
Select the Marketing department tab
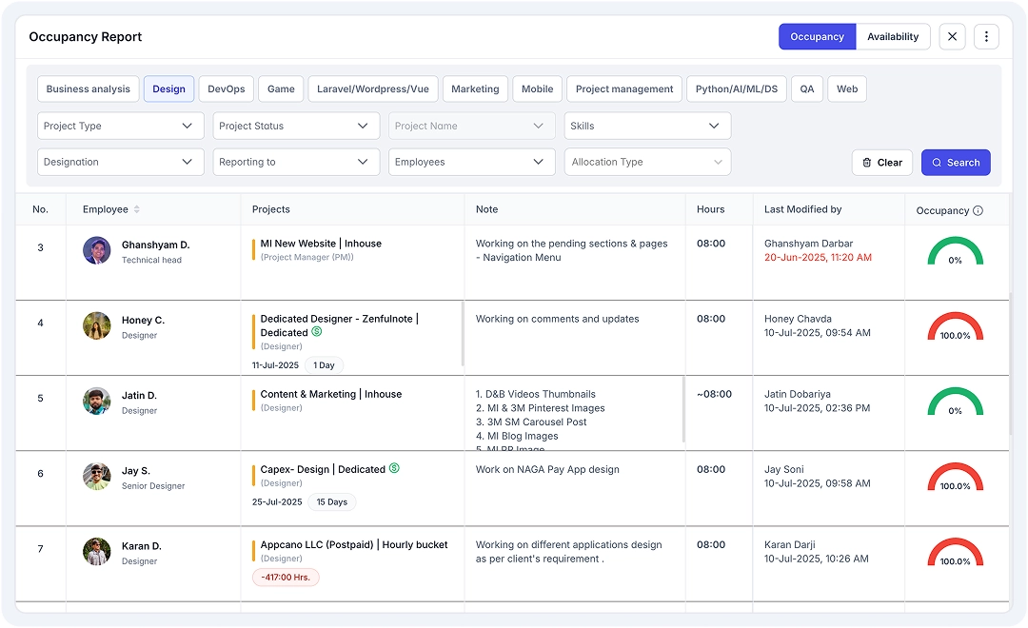[x=475, y=89]
